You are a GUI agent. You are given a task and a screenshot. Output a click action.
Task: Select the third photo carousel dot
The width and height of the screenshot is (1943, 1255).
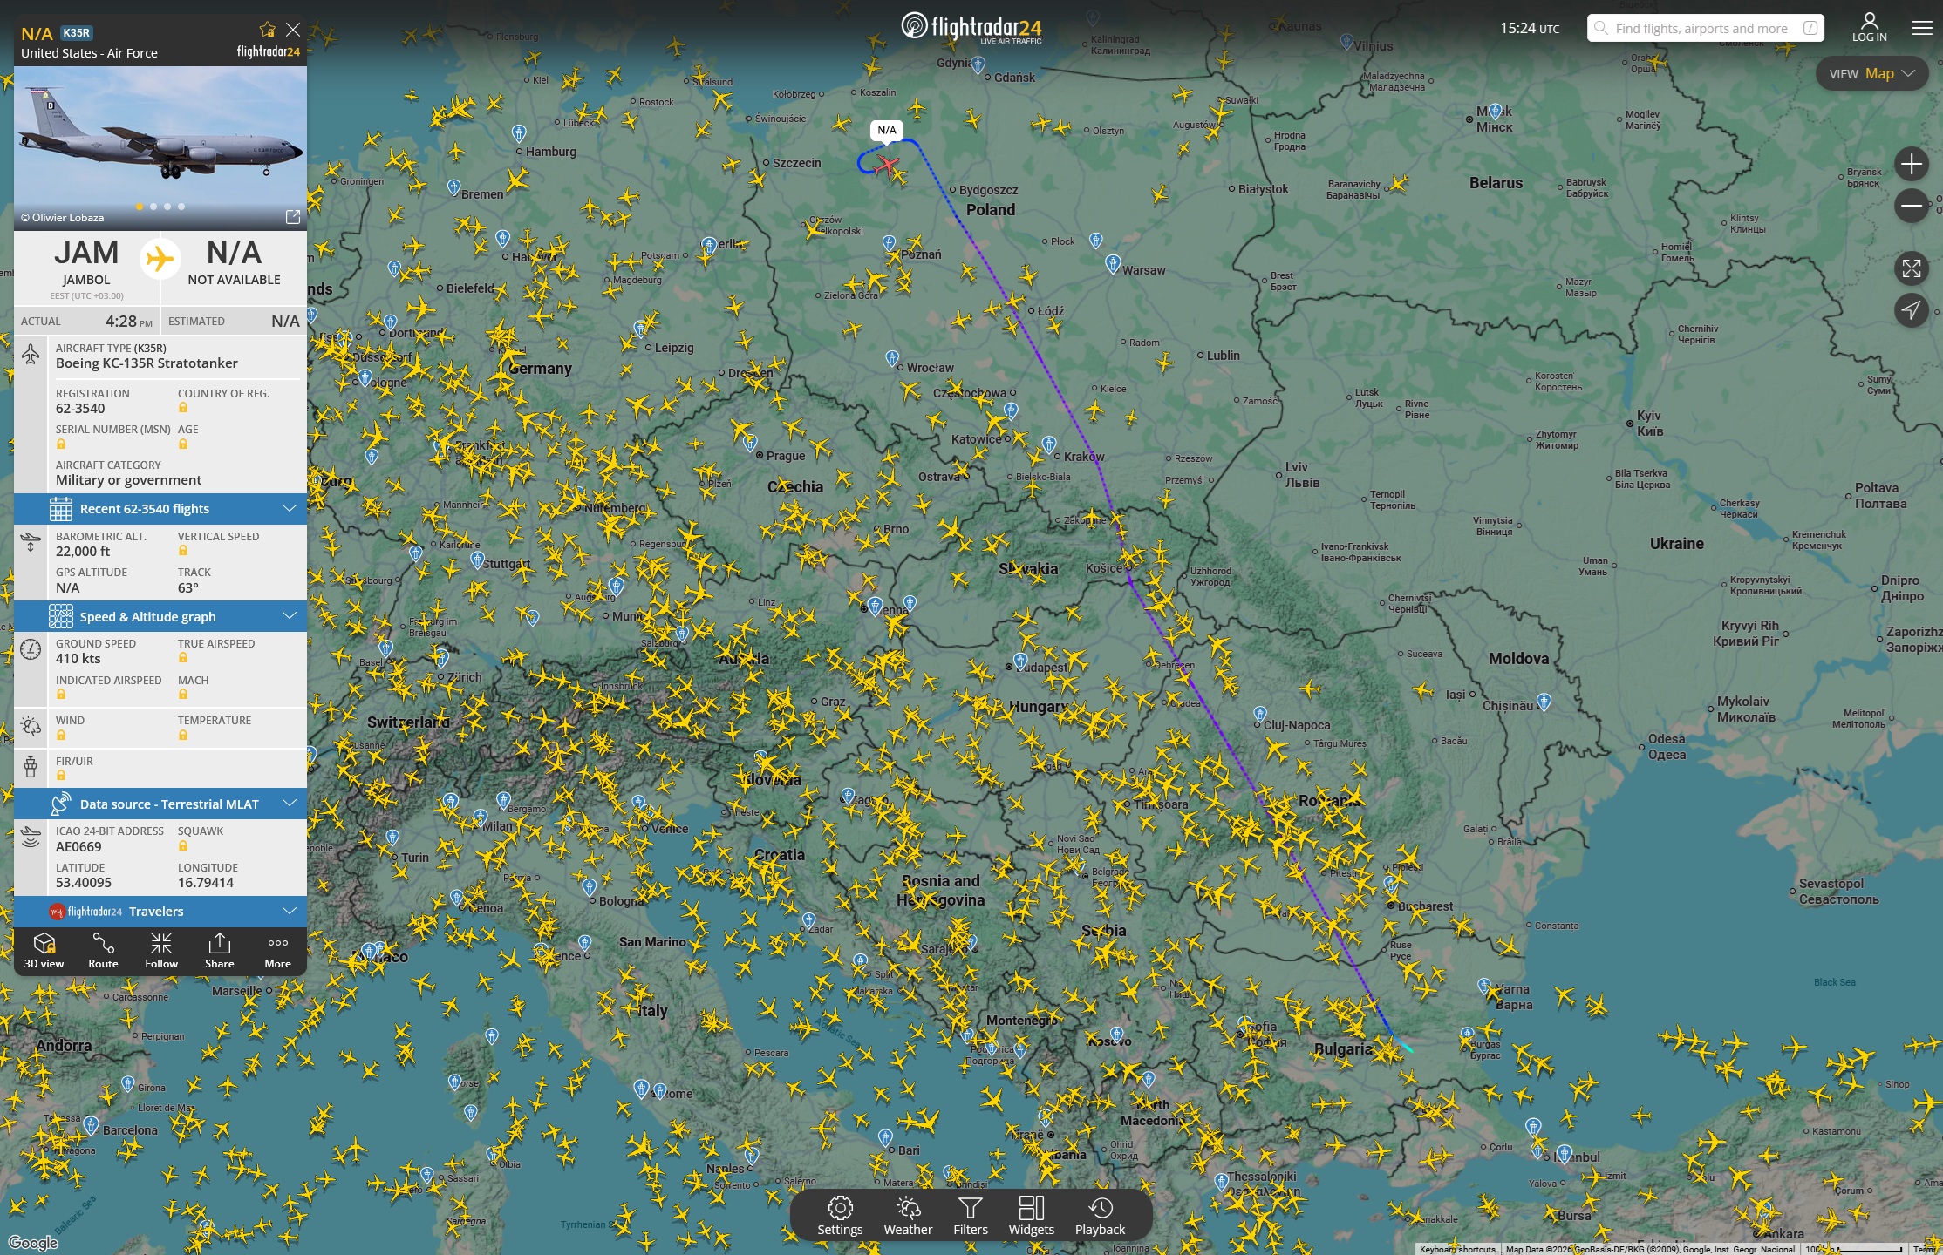coord(167,207)
